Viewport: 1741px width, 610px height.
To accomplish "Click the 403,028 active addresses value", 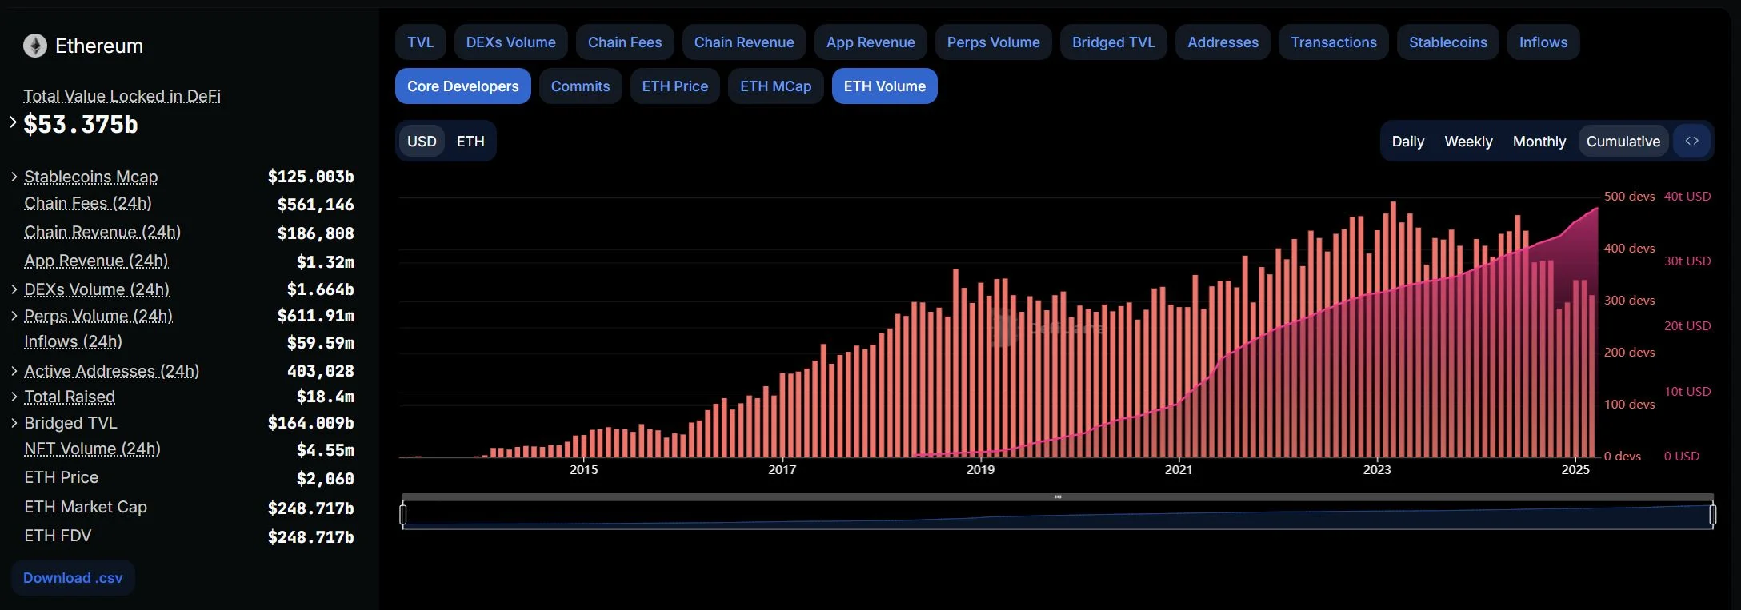I will pyautogui.click(x=320, y=371).
